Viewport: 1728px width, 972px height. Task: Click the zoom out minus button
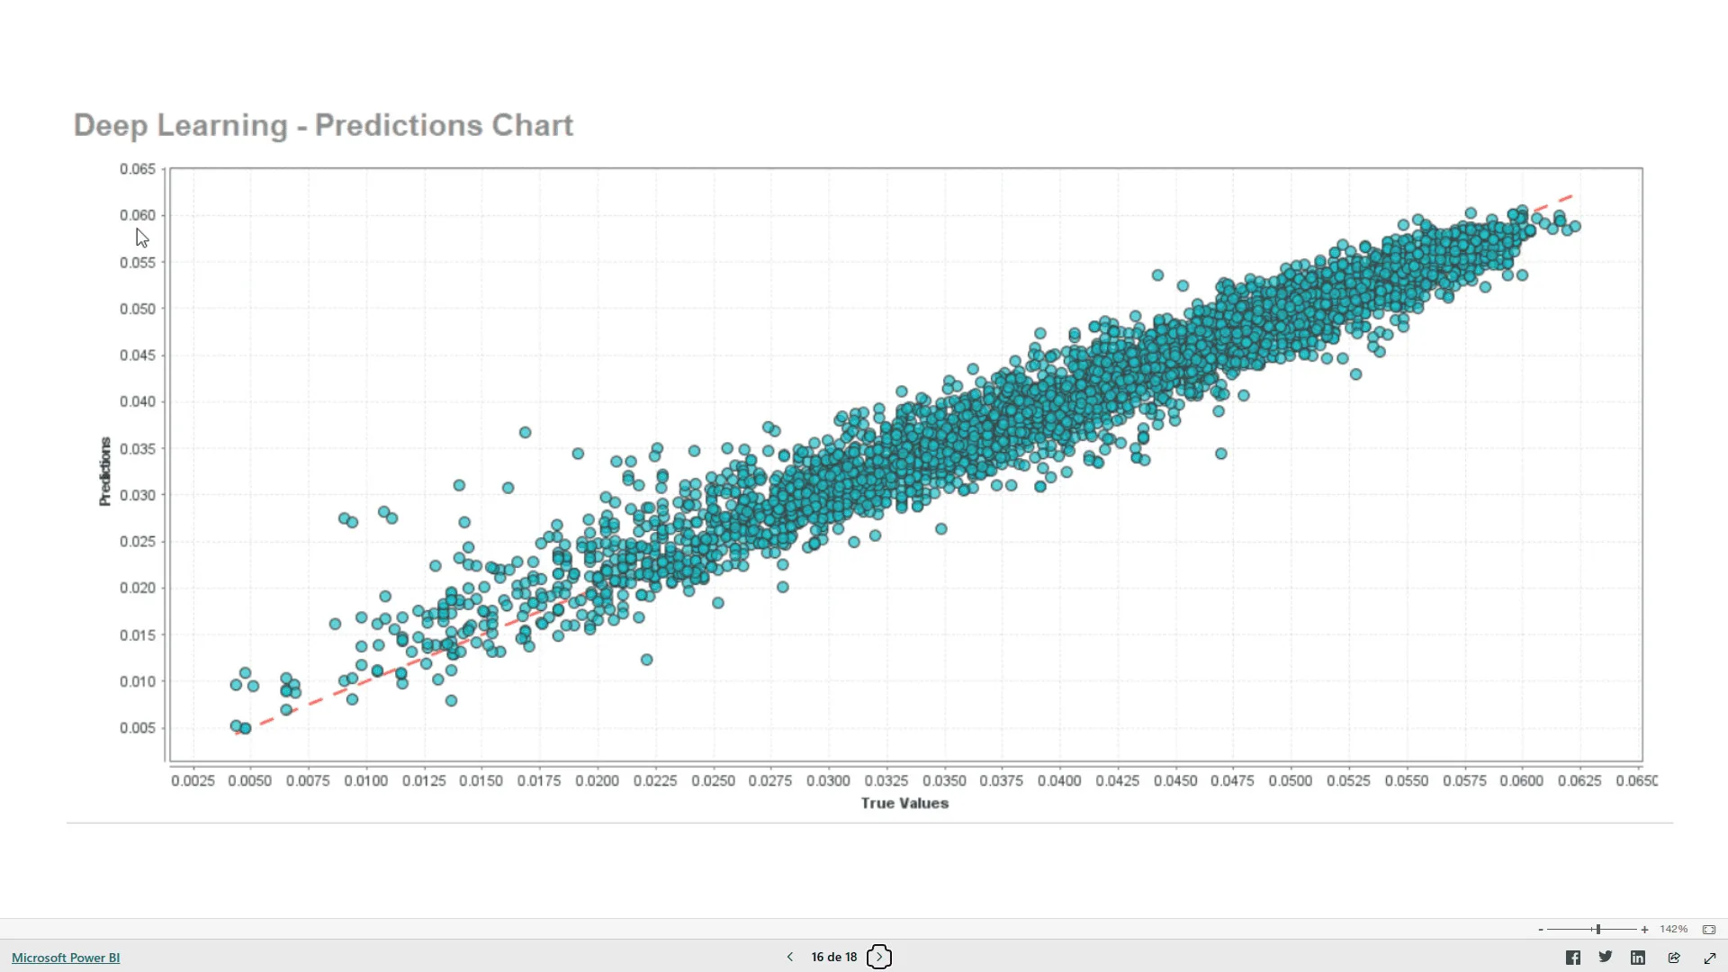1541,930
